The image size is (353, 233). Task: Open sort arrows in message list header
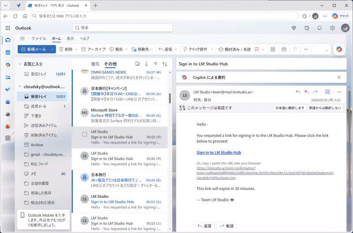(x=165, y=64)
